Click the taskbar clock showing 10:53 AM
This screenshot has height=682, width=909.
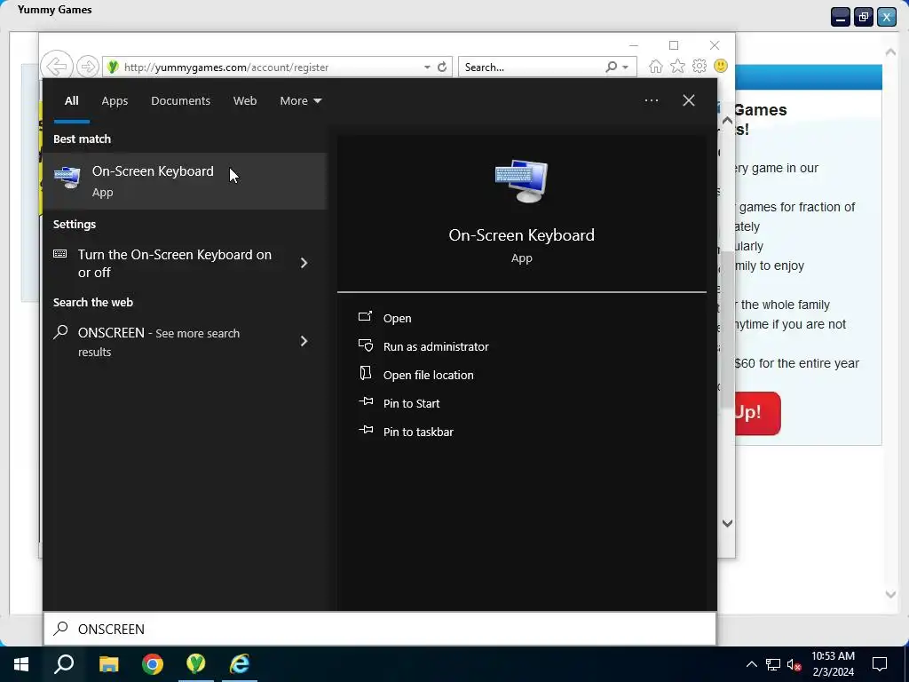[x=833, y=664]
